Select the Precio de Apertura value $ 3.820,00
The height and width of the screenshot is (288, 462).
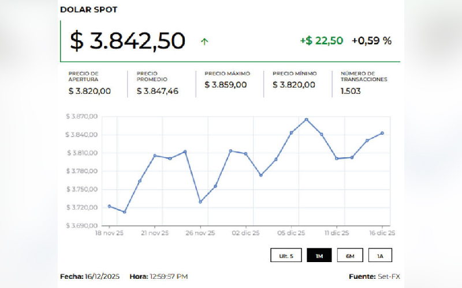[x=90, y=91]
